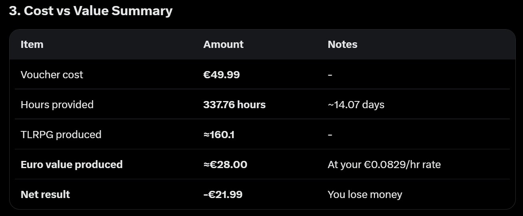This screenshot has width=523, height=216.
Task: Click the 'Voucher cost' cell
Action: (52, 75)
